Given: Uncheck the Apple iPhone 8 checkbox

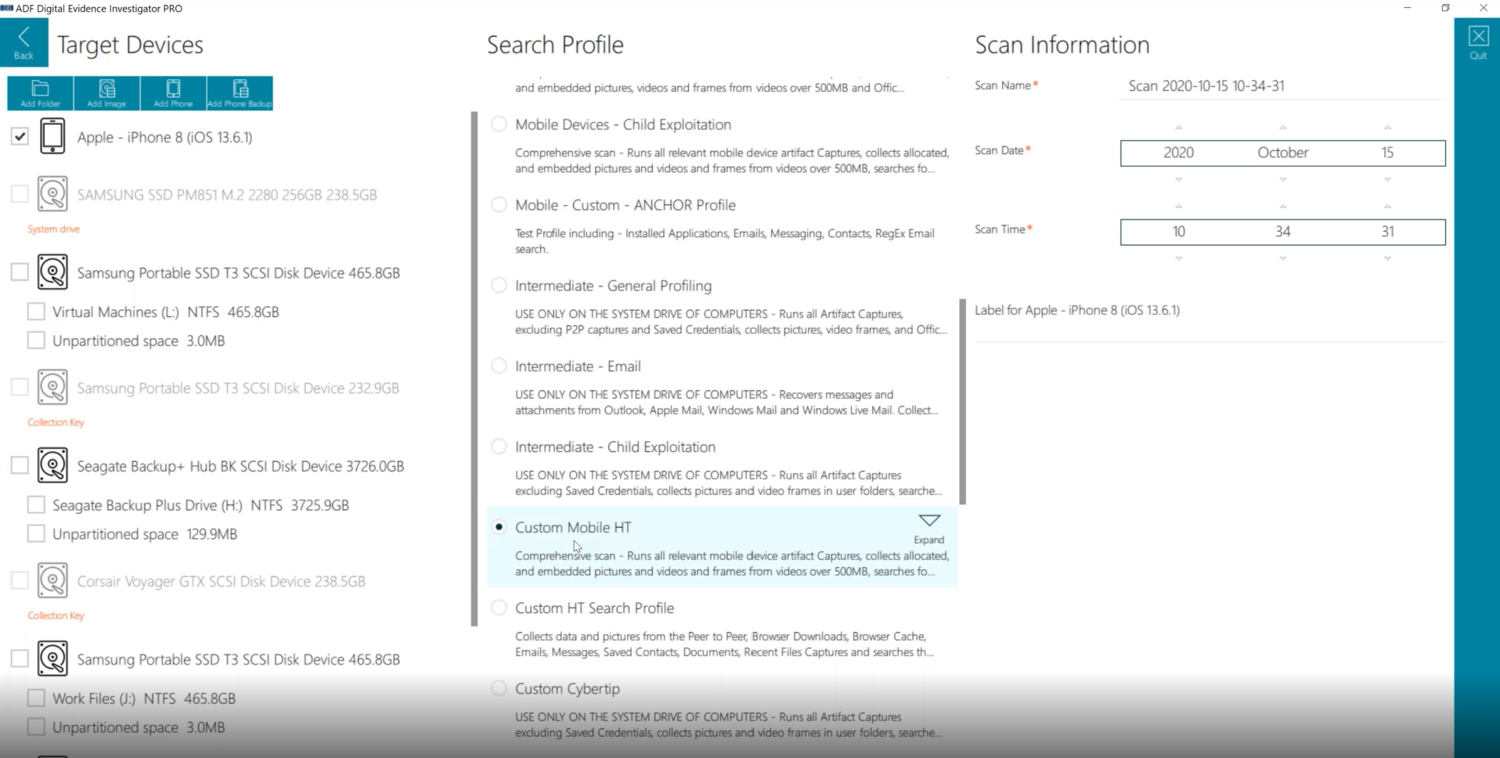Looking at the screenshot, I should [20, 136].
